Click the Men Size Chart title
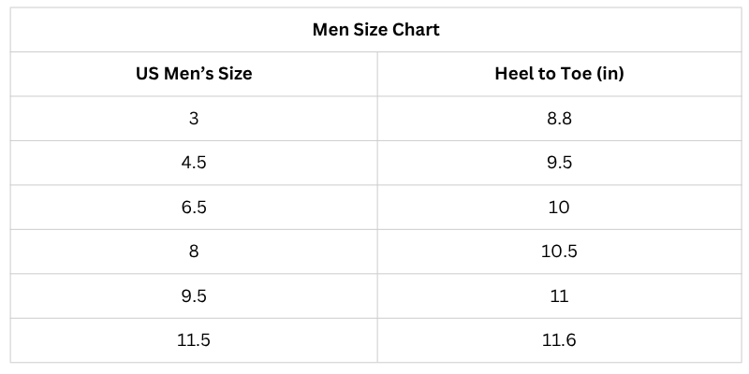This screenshot has width=749, height=374. coord(375,30)
